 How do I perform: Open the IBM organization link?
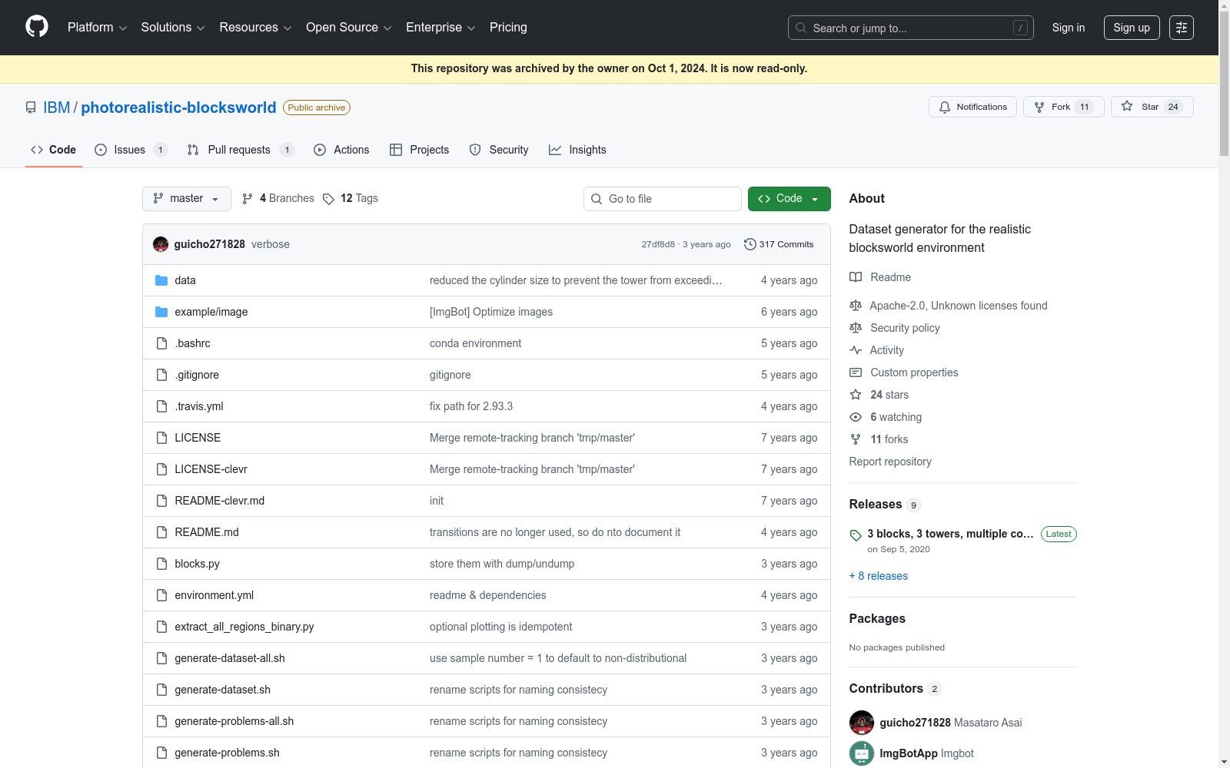pos(57,108)
